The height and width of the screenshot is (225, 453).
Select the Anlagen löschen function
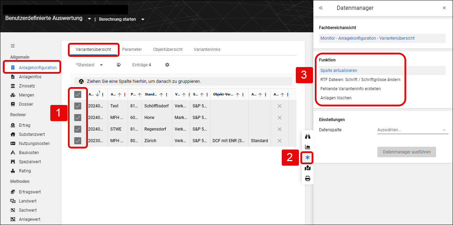pos(336,98)
